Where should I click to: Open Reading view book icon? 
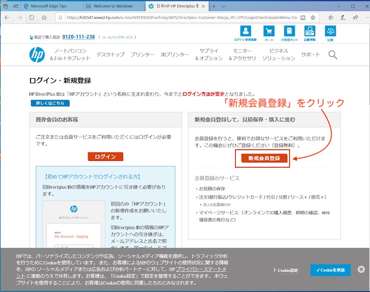point(303,18)
